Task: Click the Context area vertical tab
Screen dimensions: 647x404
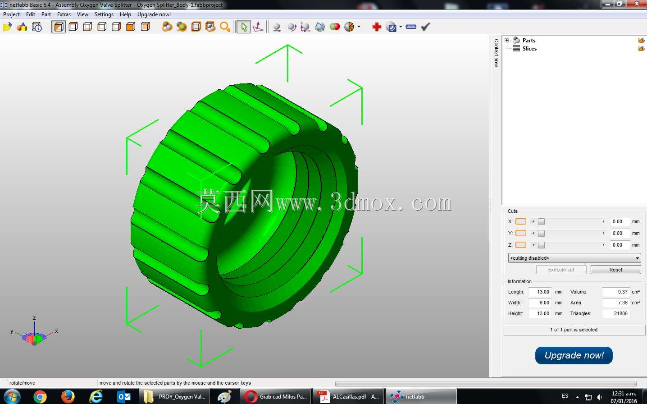Action: [x=496, y=53]
